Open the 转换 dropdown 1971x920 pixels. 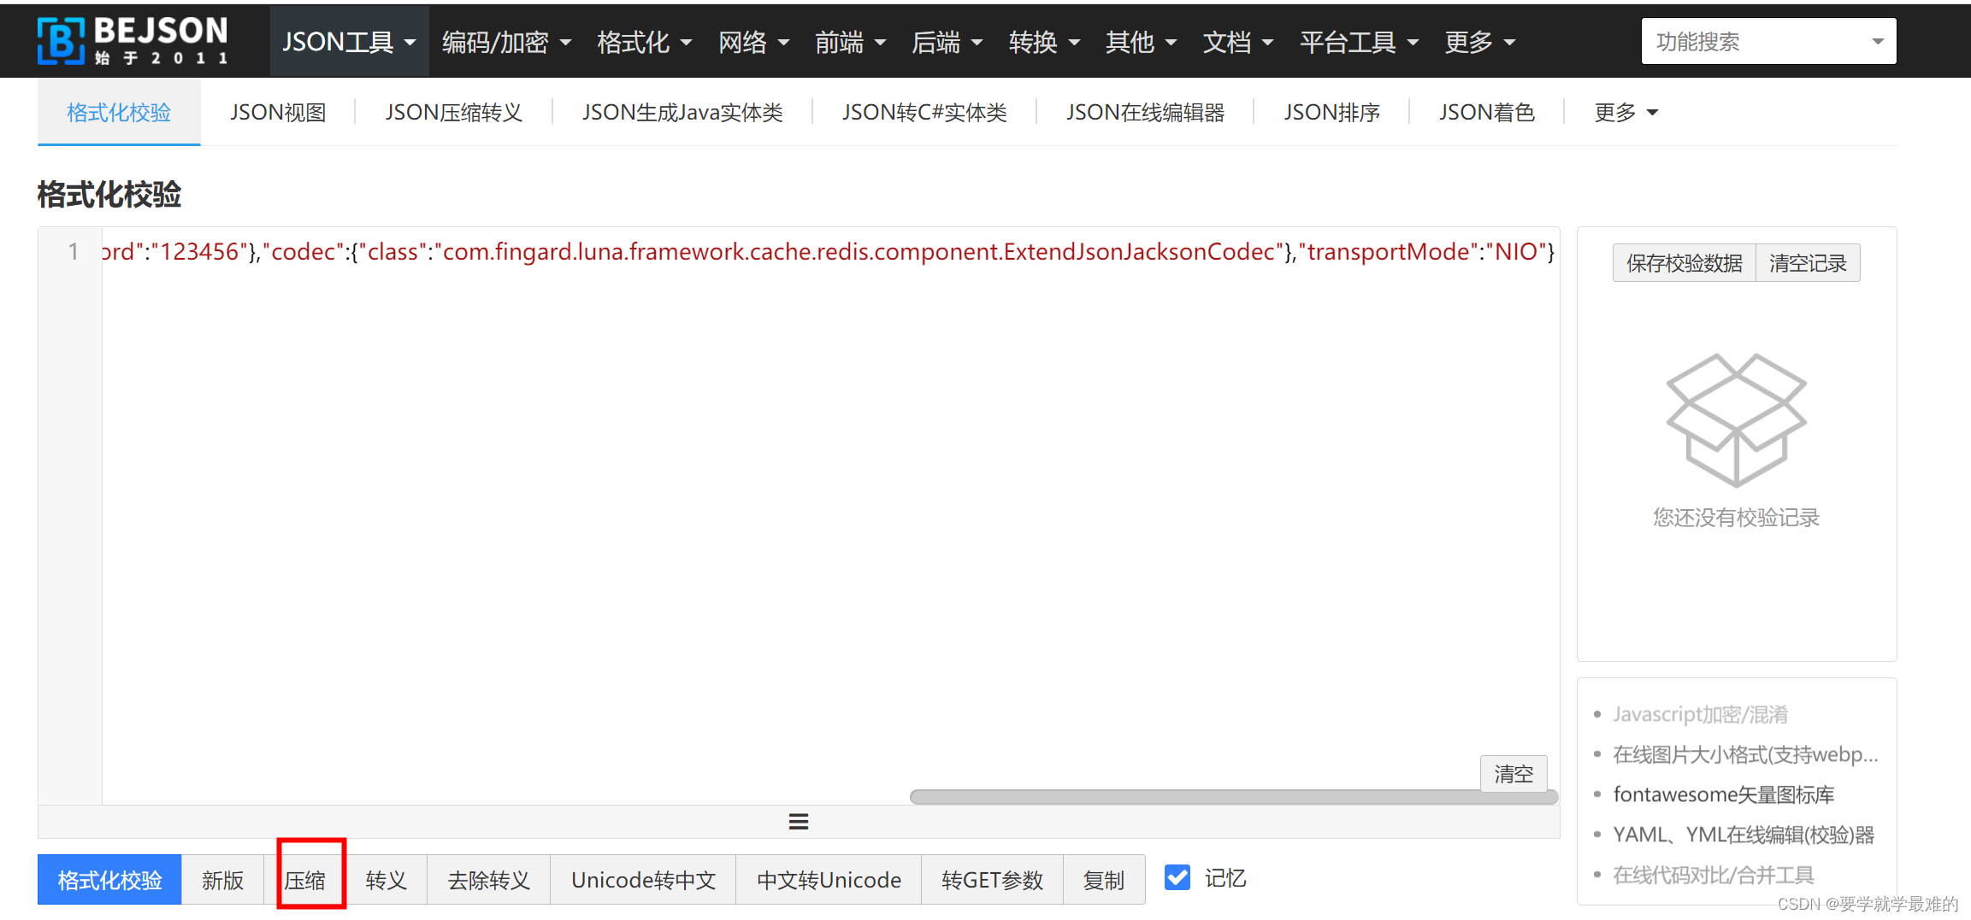pos(1044,42)
